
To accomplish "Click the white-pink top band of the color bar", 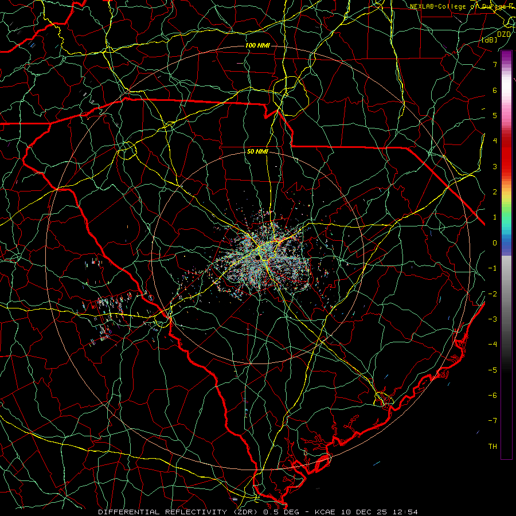I will (x=506, y=89).
